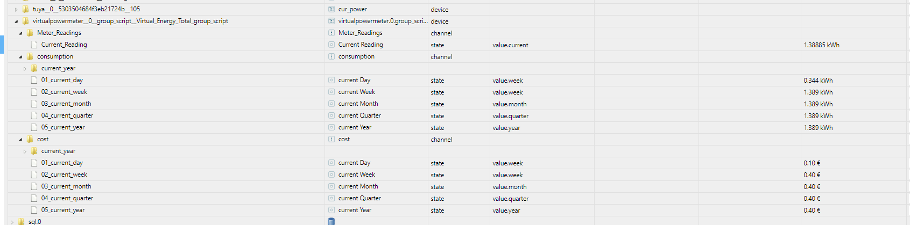Expand the sql.0 tree node
This screenshot has width=910, height=225.
tap(12, 222)
